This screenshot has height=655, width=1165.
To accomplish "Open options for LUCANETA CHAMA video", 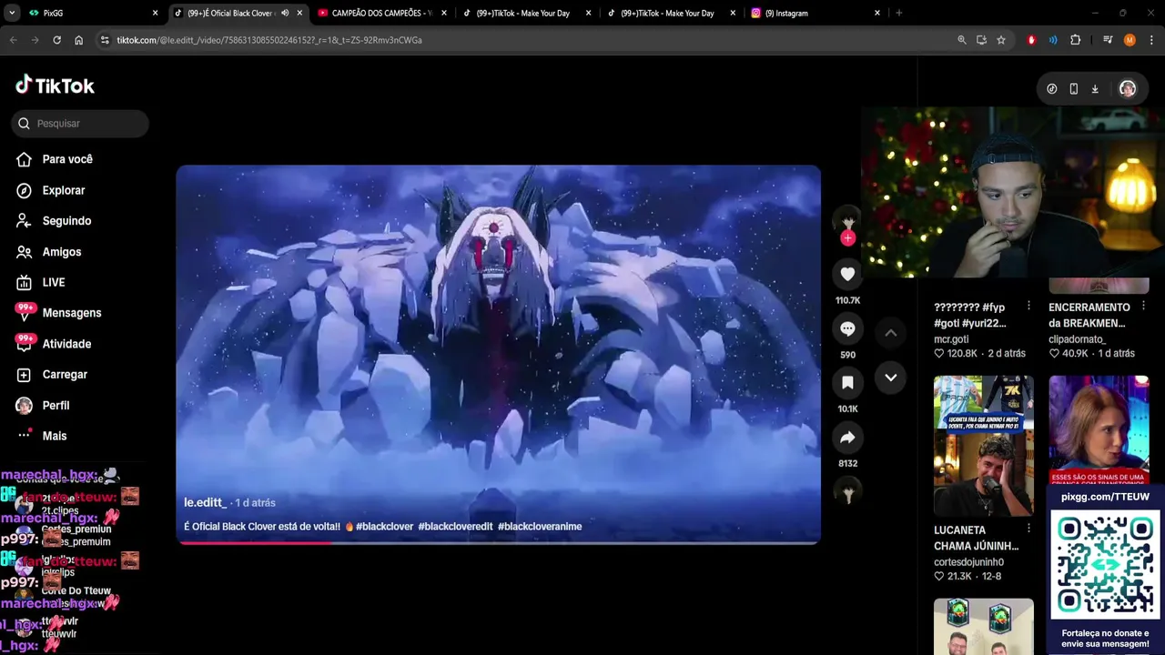I will (x=1028, y=529).
